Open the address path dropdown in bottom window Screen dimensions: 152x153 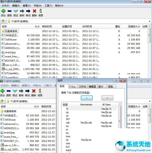[x=150, y=101]
